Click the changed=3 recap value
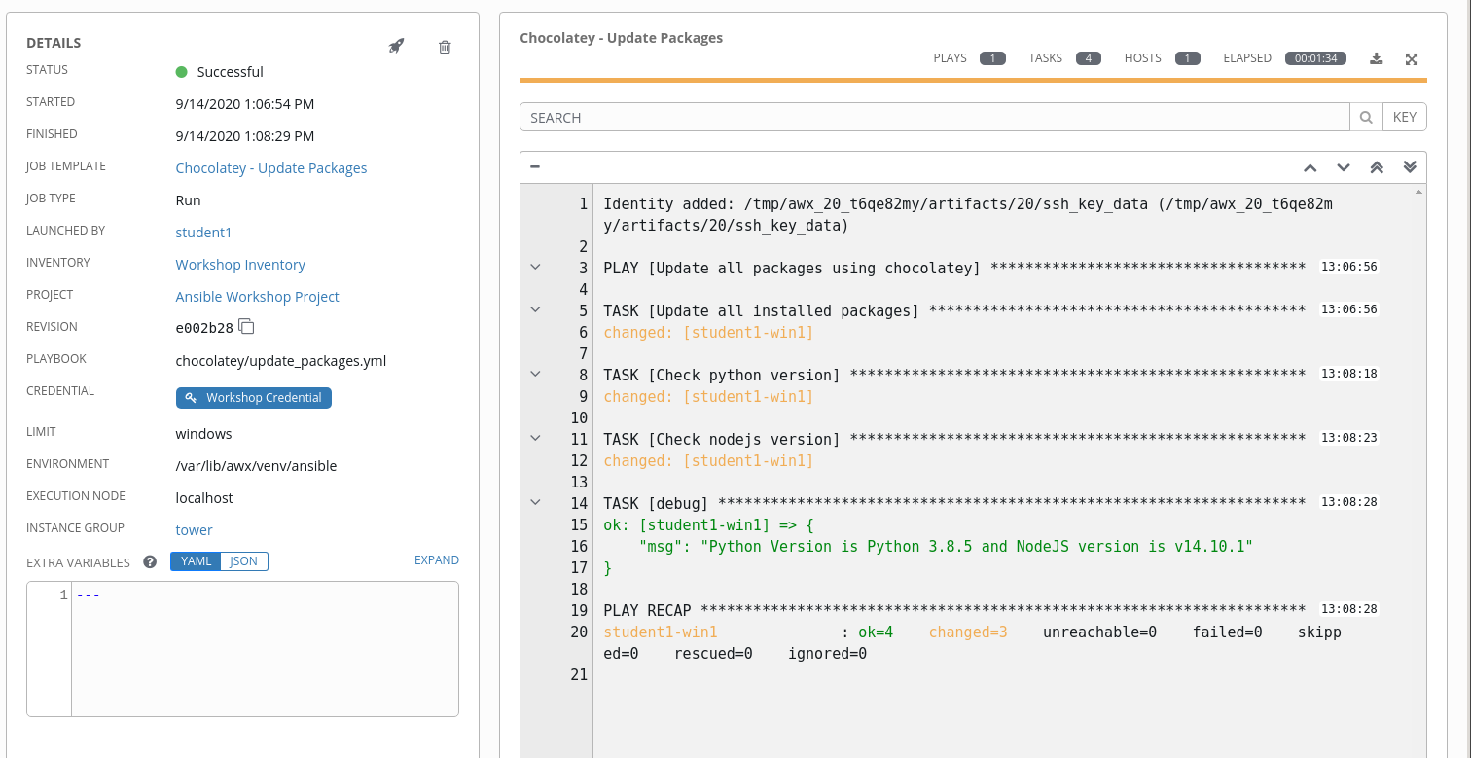Image resolution: width=1471 pixels, height=758 pixels. tap(968, 632)
